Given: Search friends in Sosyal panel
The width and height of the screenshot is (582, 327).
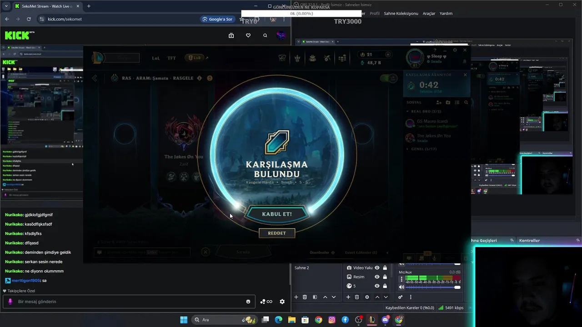Looking at the screenshot, I should click(x=466, y=103).
